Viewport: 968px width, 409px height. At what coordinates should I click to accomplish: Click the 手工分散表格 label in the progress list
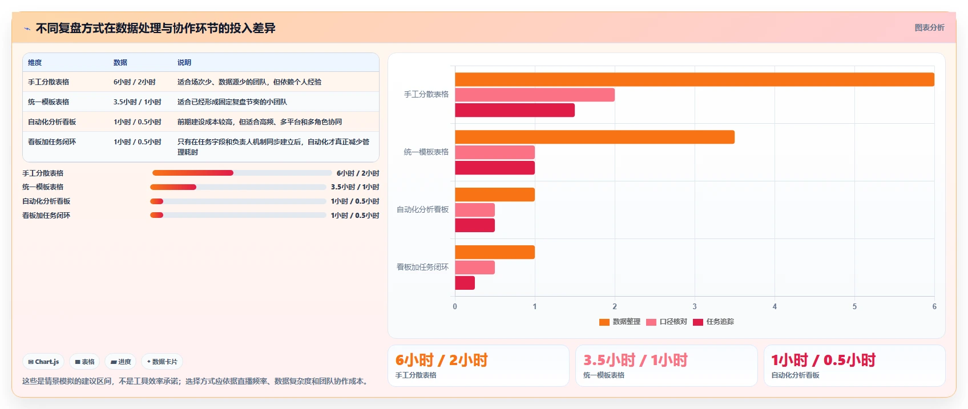pos(43,173)
